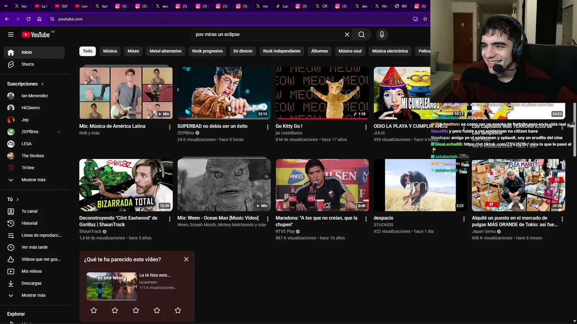The width and height of the screenshot is (577, 324).
Task: Play the Go Kitty Go cat thumbnail
Action: [322, 93]
